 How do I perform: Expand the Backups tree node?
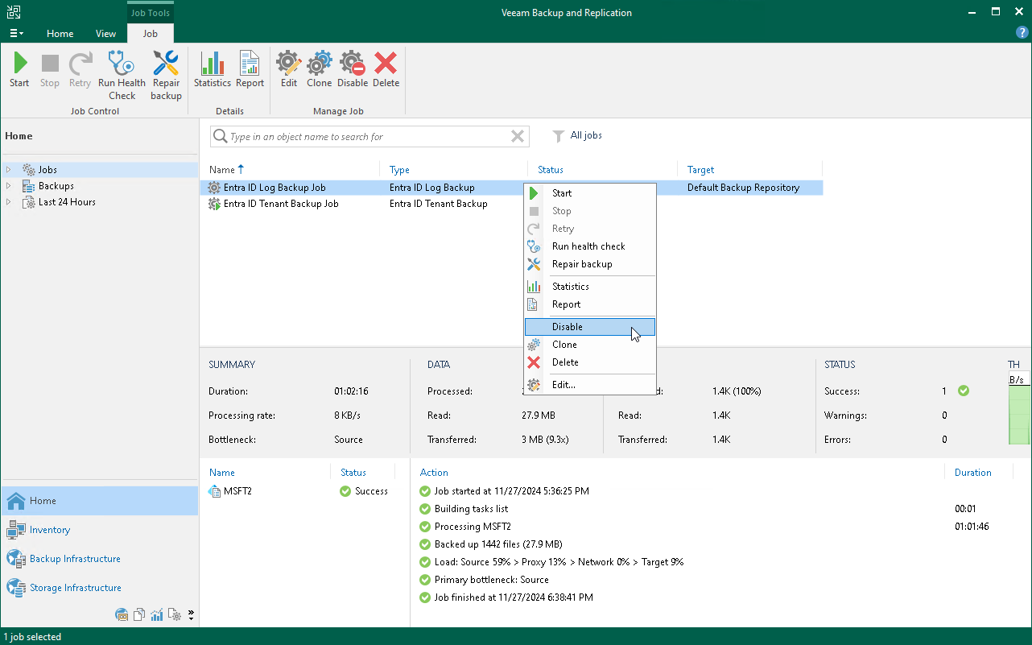(9, 186)
